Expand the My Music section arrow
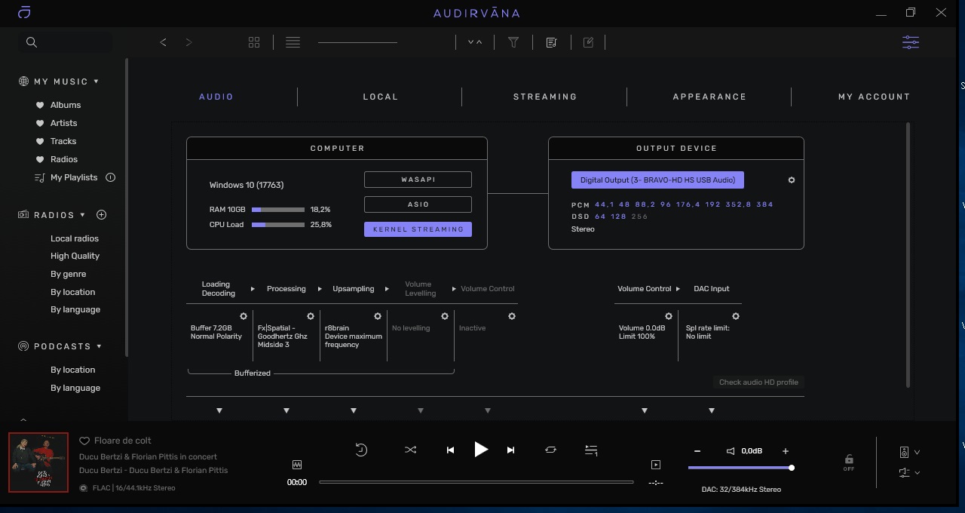 tap(96, 81)
